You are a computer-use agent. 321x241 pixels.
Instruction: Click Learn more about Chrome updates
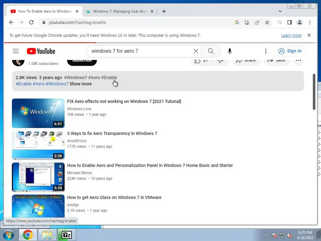(x=291, y=35)
